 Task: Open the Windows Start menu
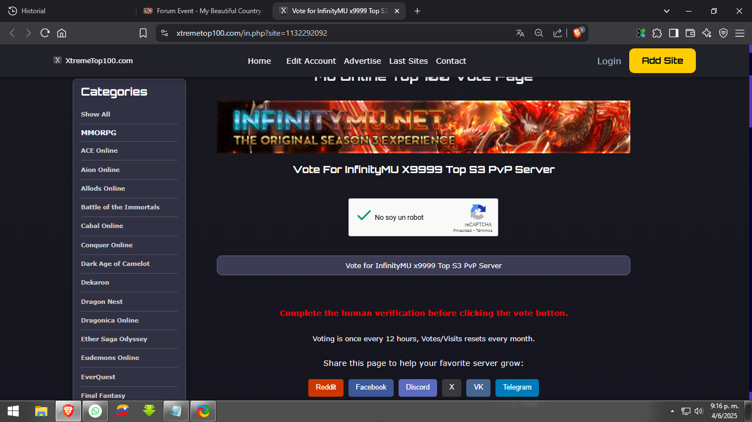tap(13, 411)
